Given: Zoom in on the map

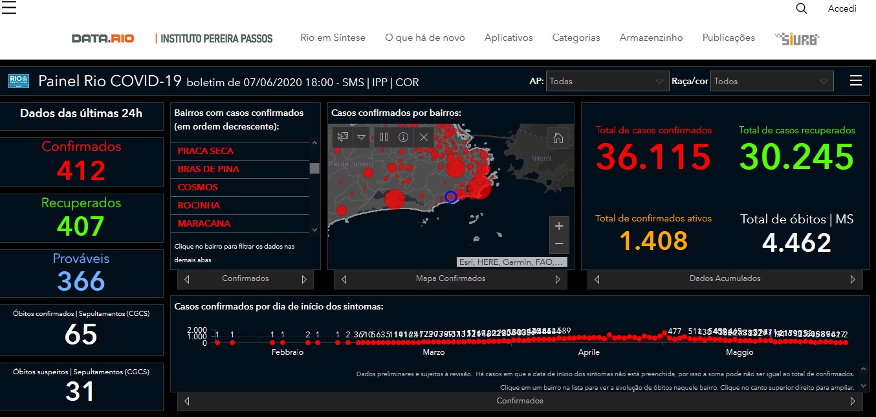Looking at the screenshot, I should click(x=559, y=226).
